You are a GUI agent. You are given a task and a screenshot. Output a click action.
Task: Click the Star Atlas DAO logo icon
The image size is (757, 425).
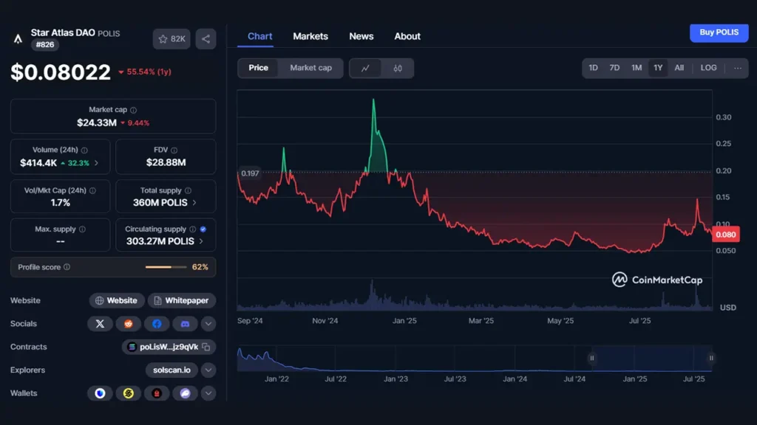tap(18, 38)
